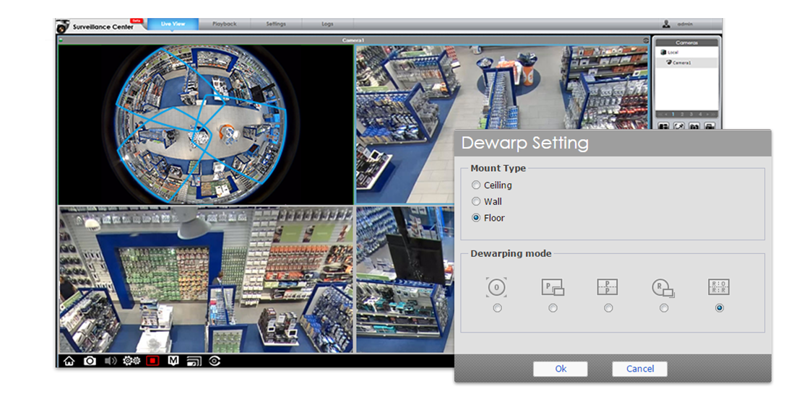Image resolution: width=804 pixels, height=404 pixels.
Task: Click the home icon in bottom toolbar
Action: pyautogui.click(x=69, y=361)
